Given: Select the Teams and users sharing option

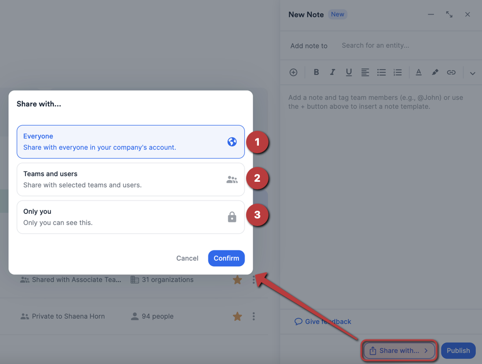Looking at the screenshot, I should coord(130,179).
